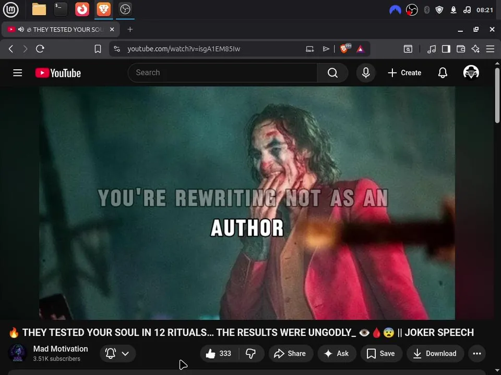Open Brave Rewards triangle icon
The width and height of the screenshot is (501, 375).
[x=361, y=49]
